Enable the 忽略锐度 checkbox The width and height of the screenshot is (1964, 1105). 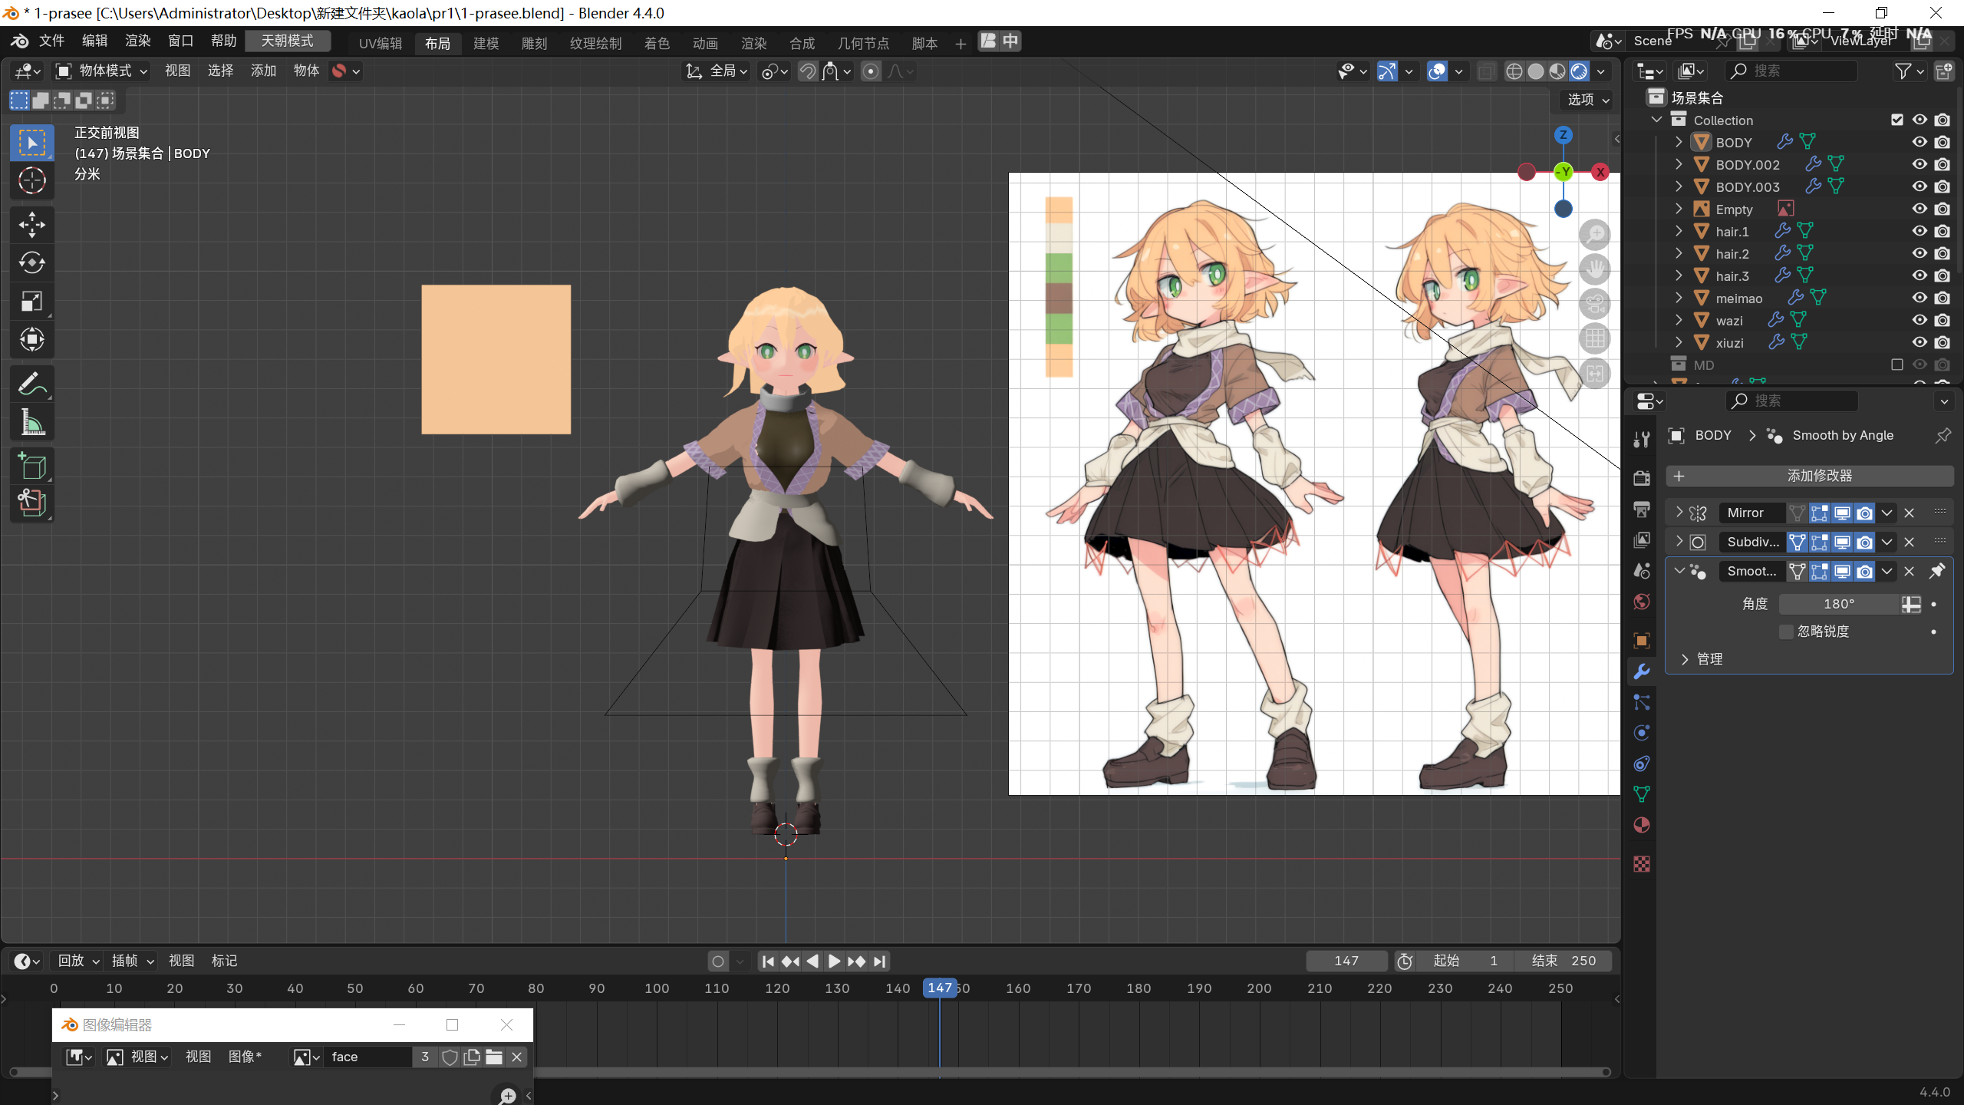(x=1786, y=632)
